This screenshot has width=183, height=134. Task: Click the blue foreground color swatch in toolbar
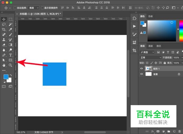pos(6,77)
